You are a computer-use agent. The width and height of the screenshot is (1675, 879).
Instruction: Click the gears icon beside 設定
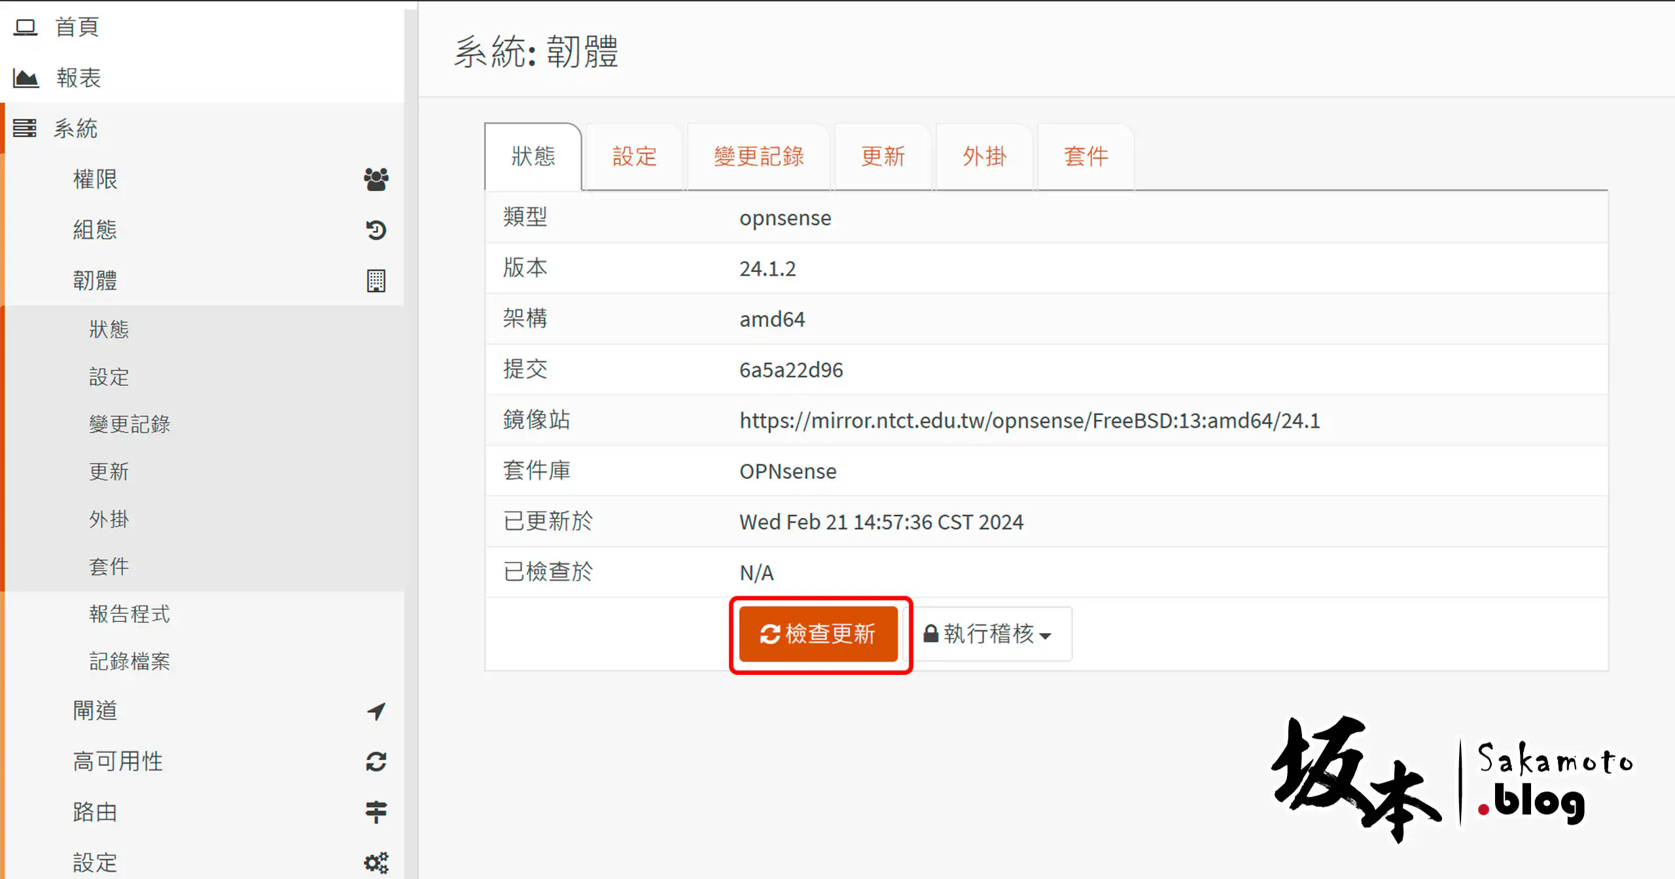pos(376,861)
